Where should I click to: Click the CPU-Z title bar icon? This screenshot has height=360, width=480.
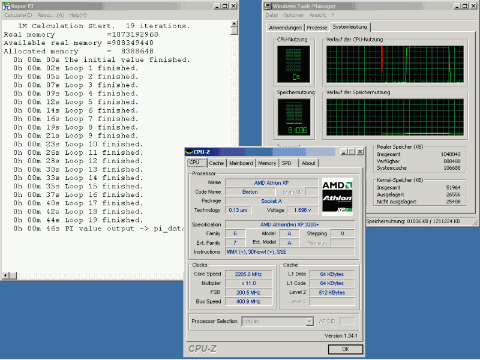(x=189, y=152)
